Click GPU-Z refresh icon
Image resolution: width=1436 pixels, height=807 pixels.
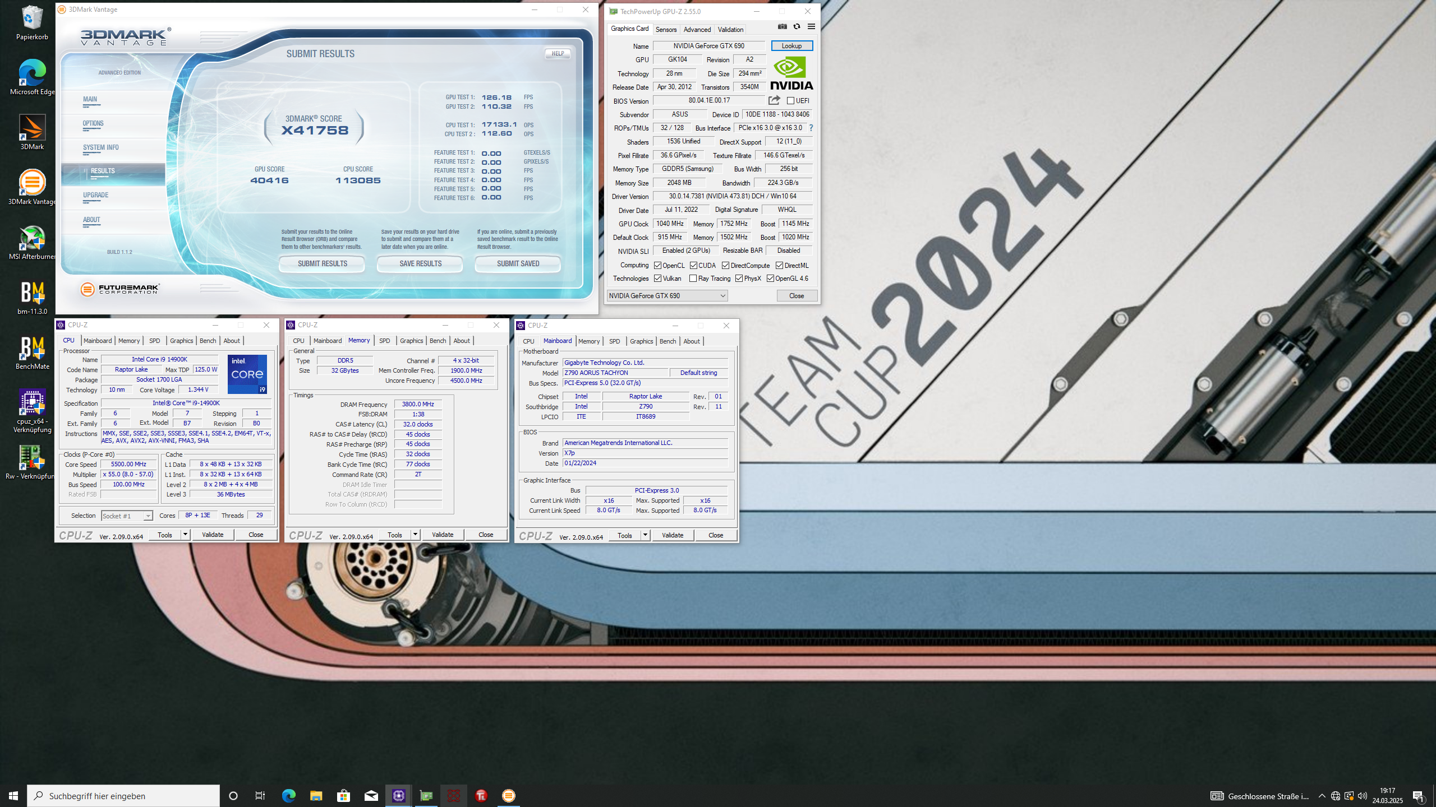(797, 26)
